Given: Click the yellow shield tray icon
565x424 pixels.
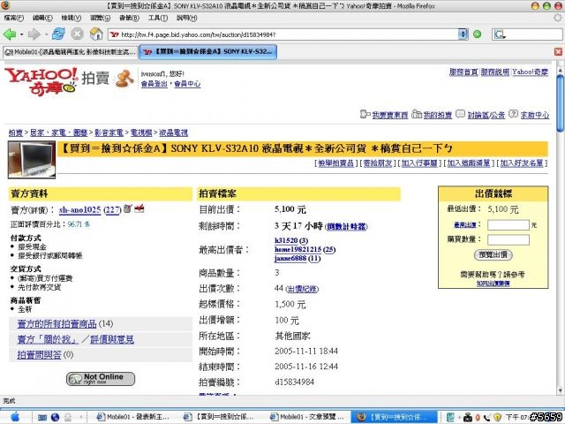Looking at the screenshot, I should tap(497, 417).
